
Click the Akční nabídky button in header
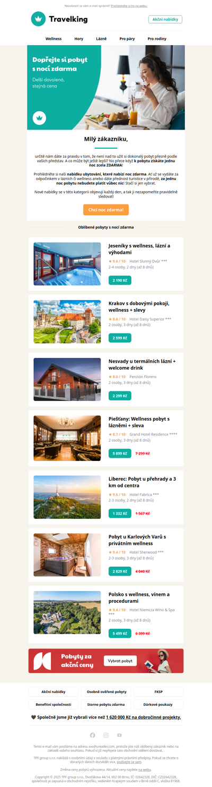165,19
